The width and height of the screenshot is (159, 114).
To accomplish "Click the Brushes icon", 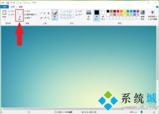I will pyautogui.click(x=55, y=13).
